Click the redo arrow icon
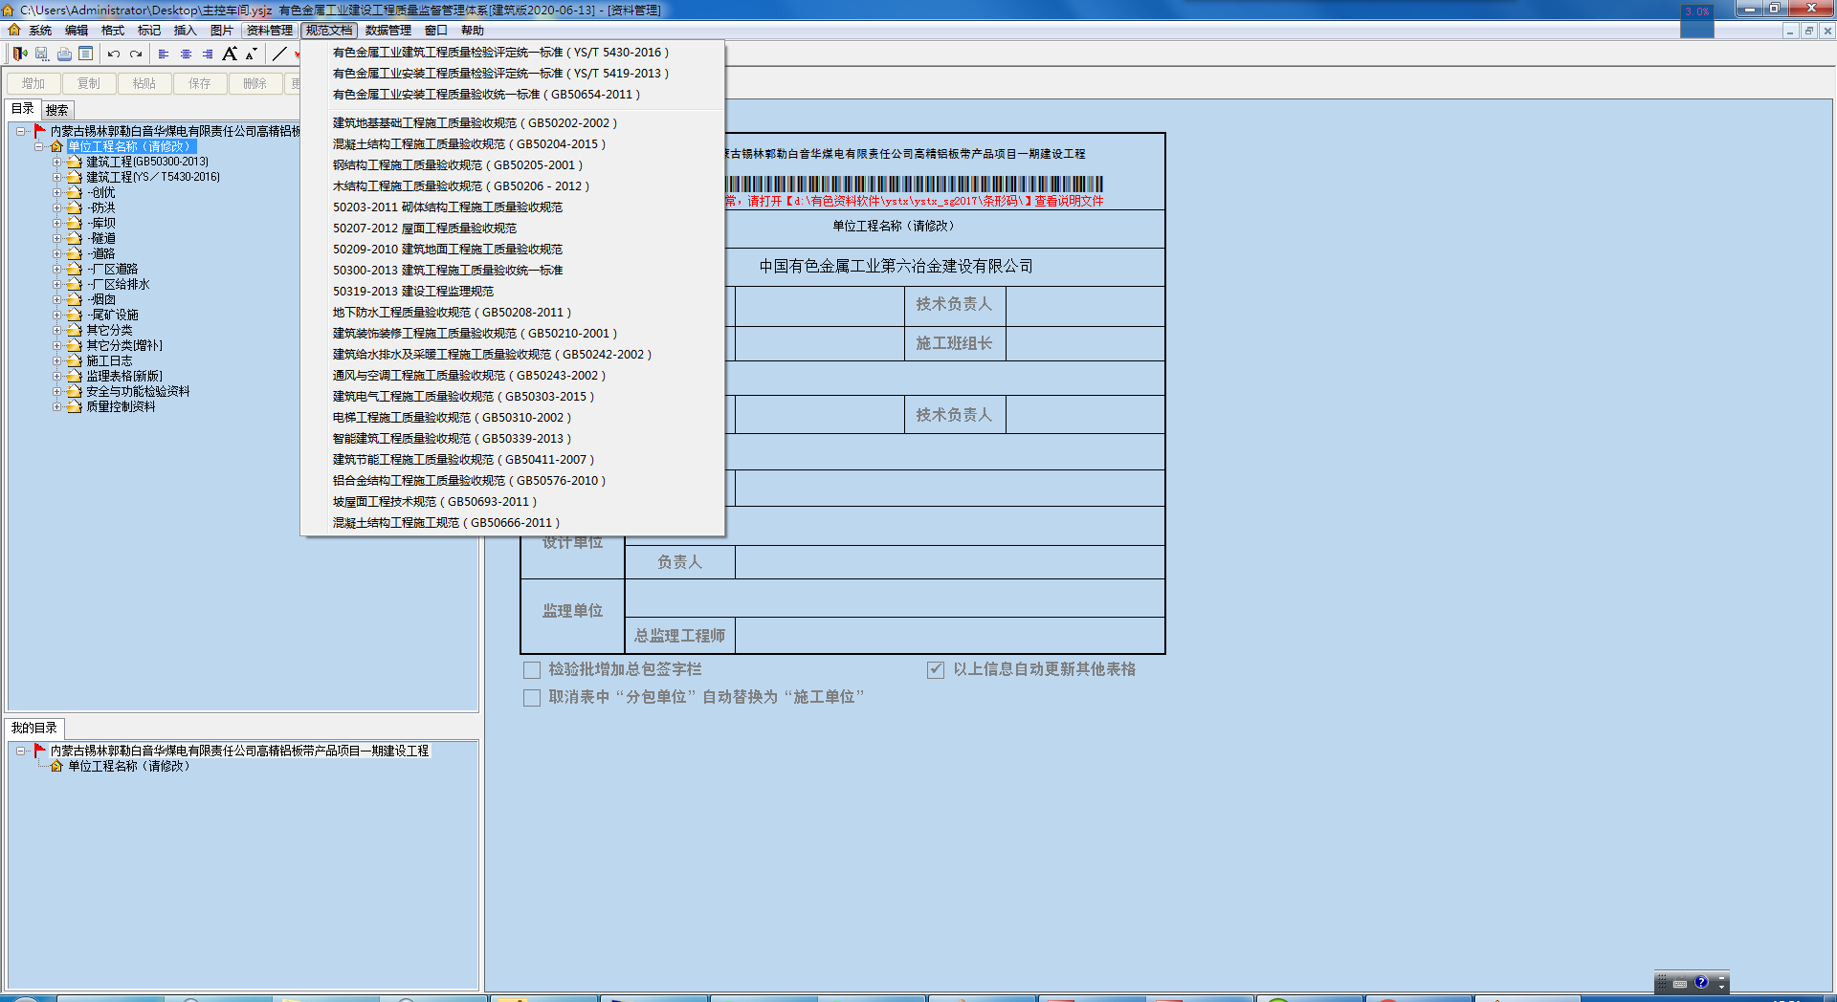Screen dimensions: 1837x1002 tap(136, 54)
